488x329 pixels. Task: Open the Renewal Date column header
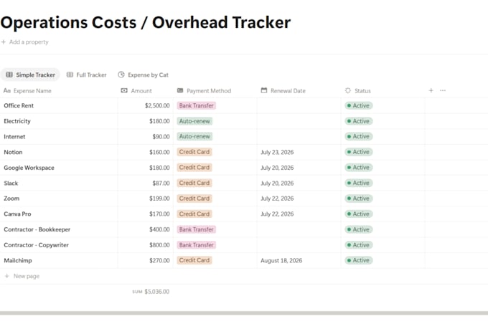pyautogui.click(x=283, y=91)
